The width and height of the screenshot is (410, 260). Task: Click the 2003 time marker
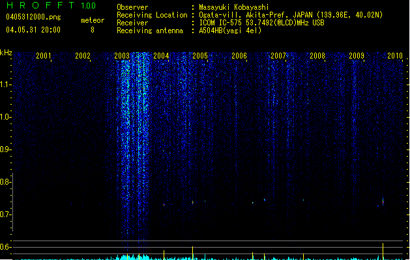pos(122,56)
